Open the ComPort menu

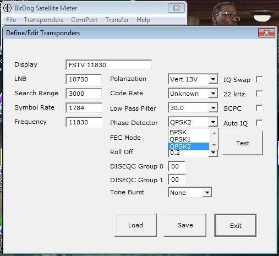84,20
